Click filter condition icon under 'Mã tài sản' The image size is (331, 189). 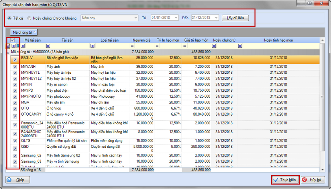tap(23, 46)
